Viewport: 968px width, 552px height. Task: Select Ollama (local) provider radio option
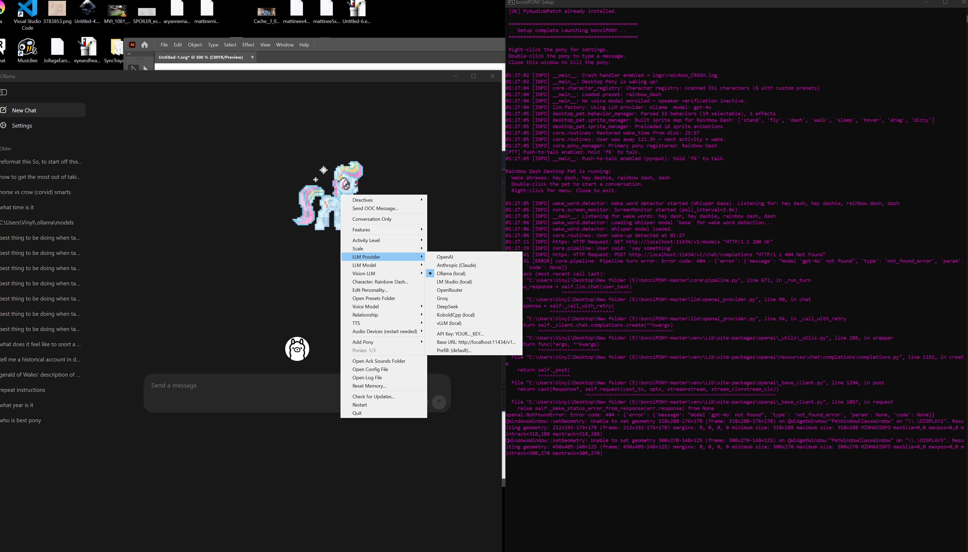pos(451,273)
